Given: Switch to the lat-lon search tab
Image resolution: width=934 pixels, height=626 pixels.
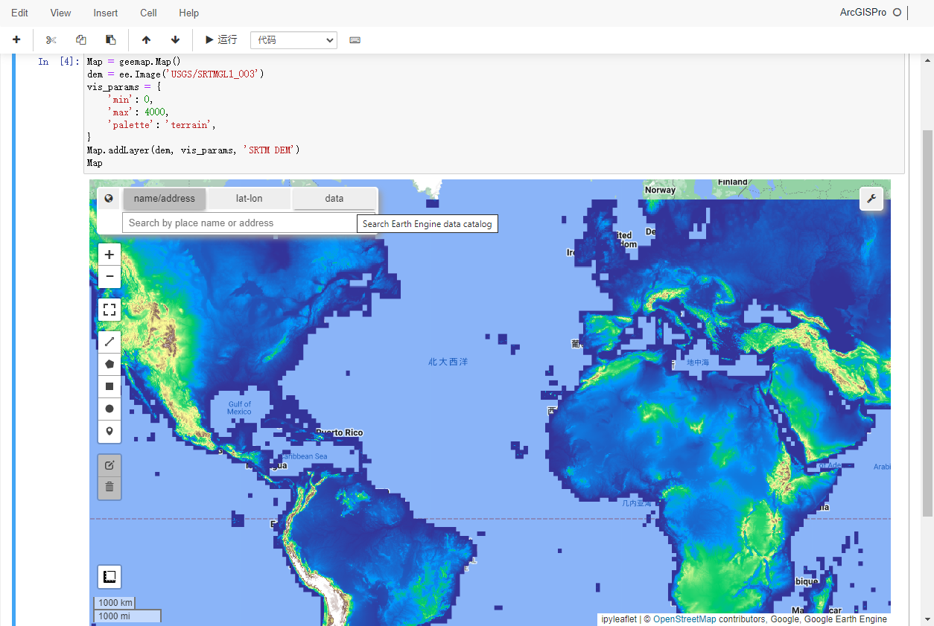Looking at the screenshot, I should click(x=248, y=199).
